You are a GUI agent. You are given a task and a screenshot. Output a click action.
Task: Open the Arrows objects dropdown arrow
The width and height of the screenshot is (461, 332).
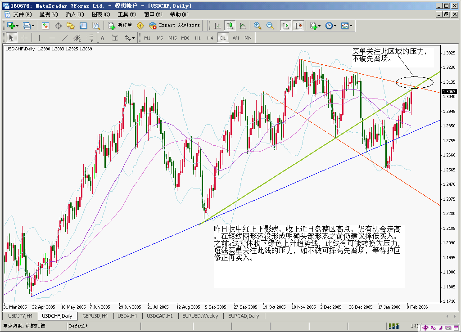click(x=133, y=38)
